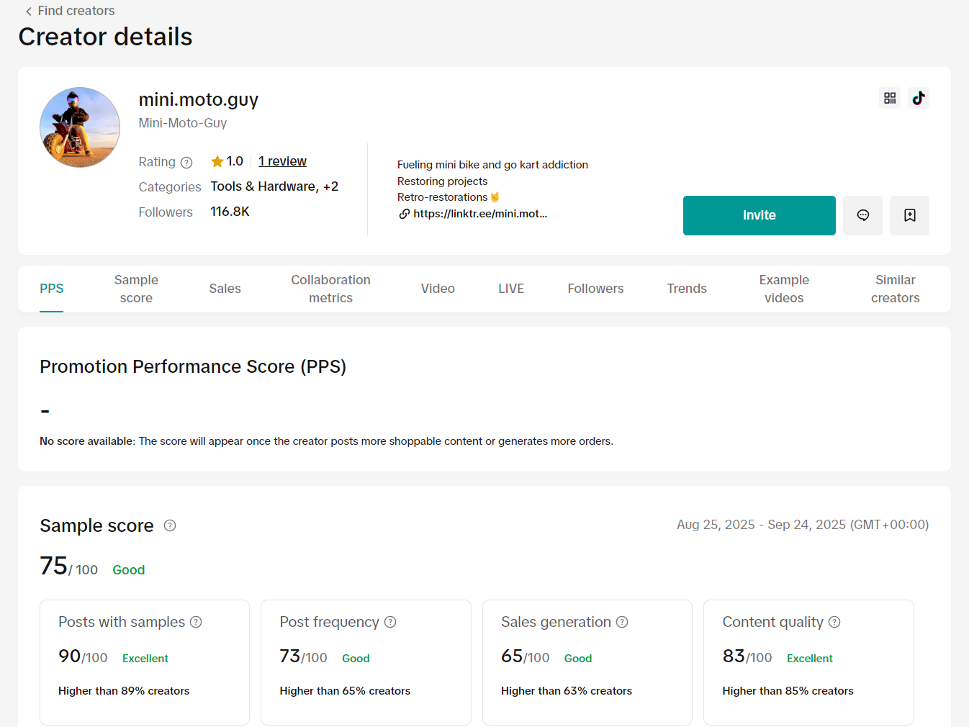The height and width of the screenshot is (727, 969).
Task: Click the Rating help question icon
Action: tap(186, 163)
